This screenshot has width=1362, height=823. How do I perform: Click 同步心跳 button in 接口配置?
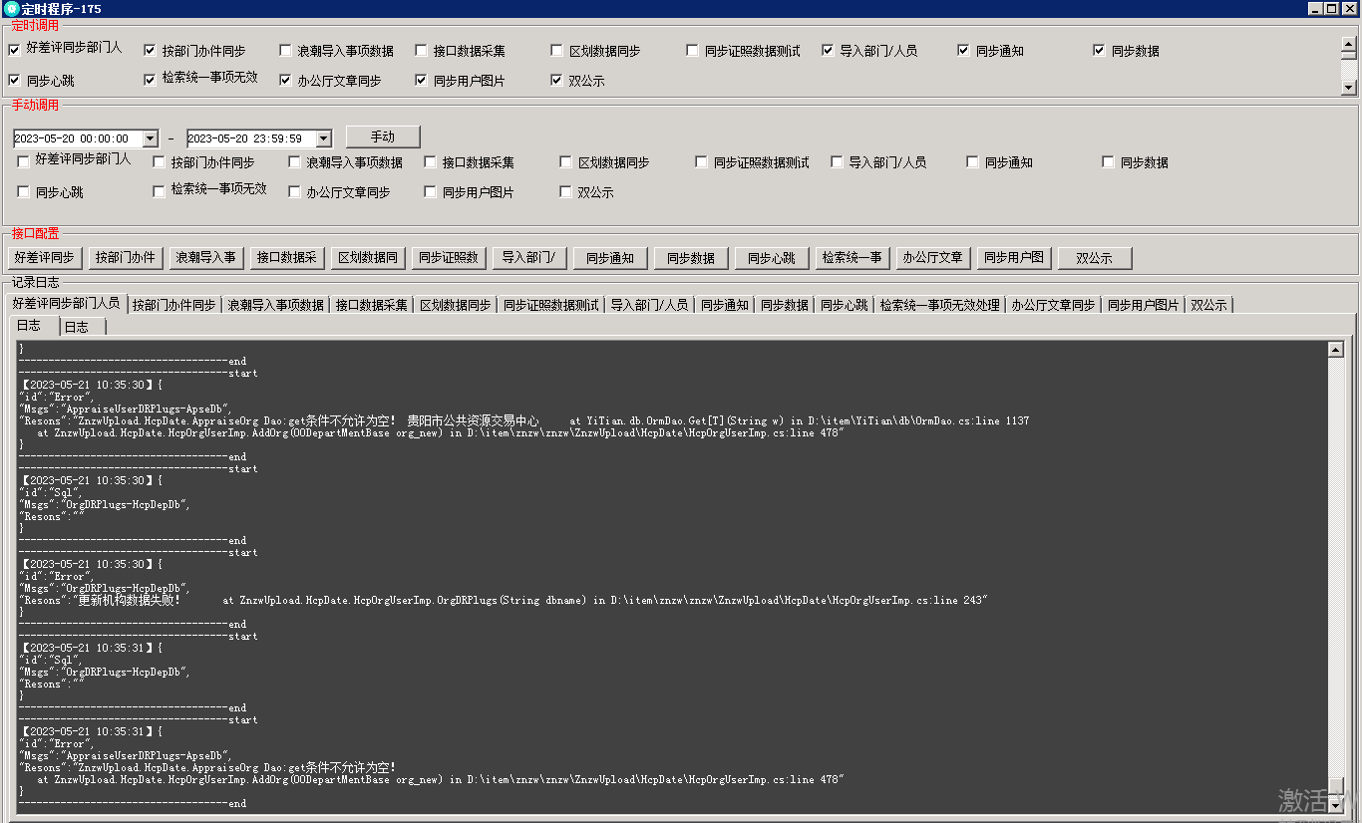(x=772, y=258)
